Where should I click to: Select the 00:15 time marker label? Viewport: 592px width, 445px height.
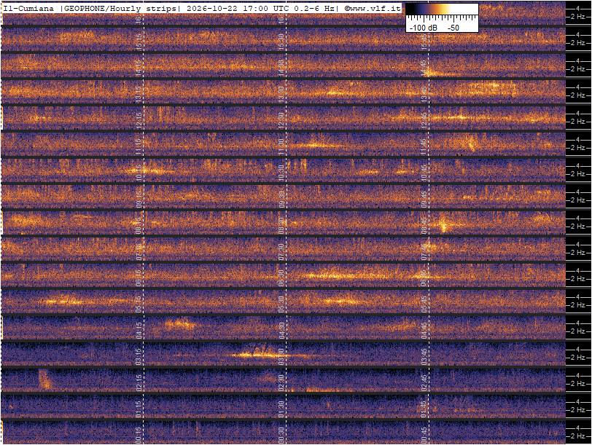(x=139, y=436)
